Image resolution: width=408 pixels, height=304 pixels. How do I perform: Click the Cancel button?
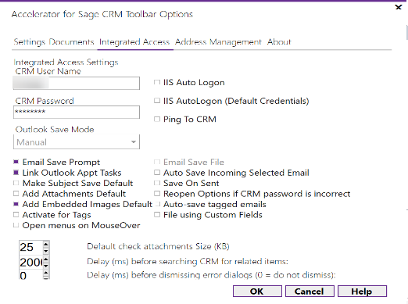coord(310,291)
